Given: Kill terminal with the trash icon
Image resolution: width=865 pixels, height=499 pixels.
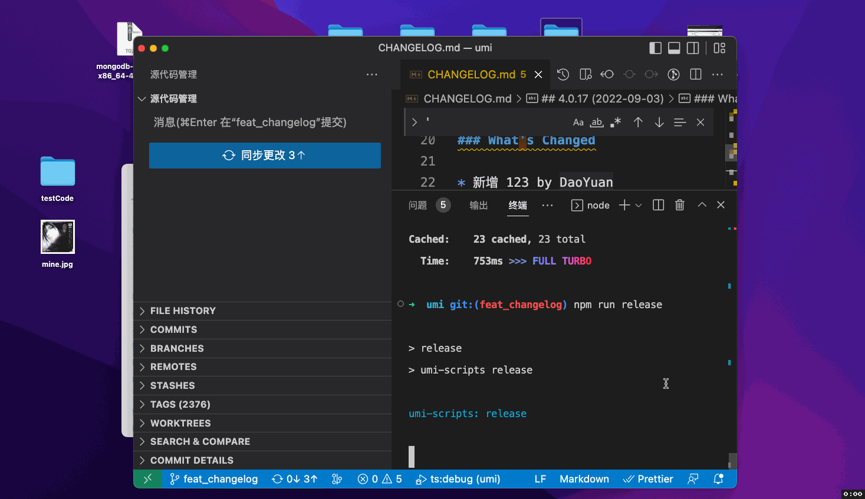Looking at the screenshot, I should [x=680, y=205].
